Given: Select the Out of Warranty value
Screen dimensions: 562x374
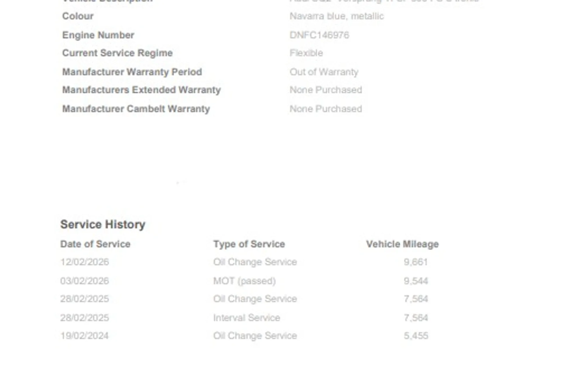Looking at the screenshot, I should point(324,72).
